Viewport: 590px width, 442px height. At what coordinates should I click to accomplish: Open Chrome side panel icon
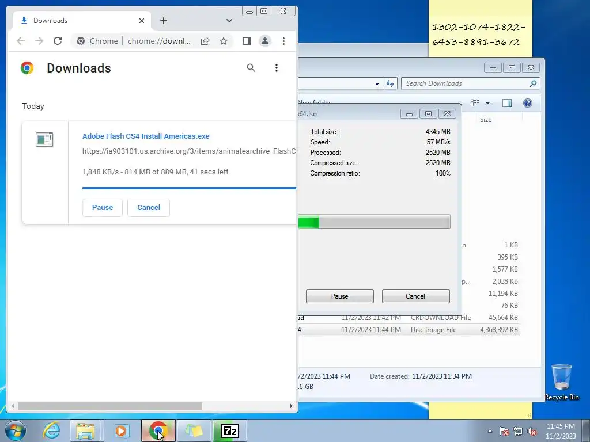247,41
